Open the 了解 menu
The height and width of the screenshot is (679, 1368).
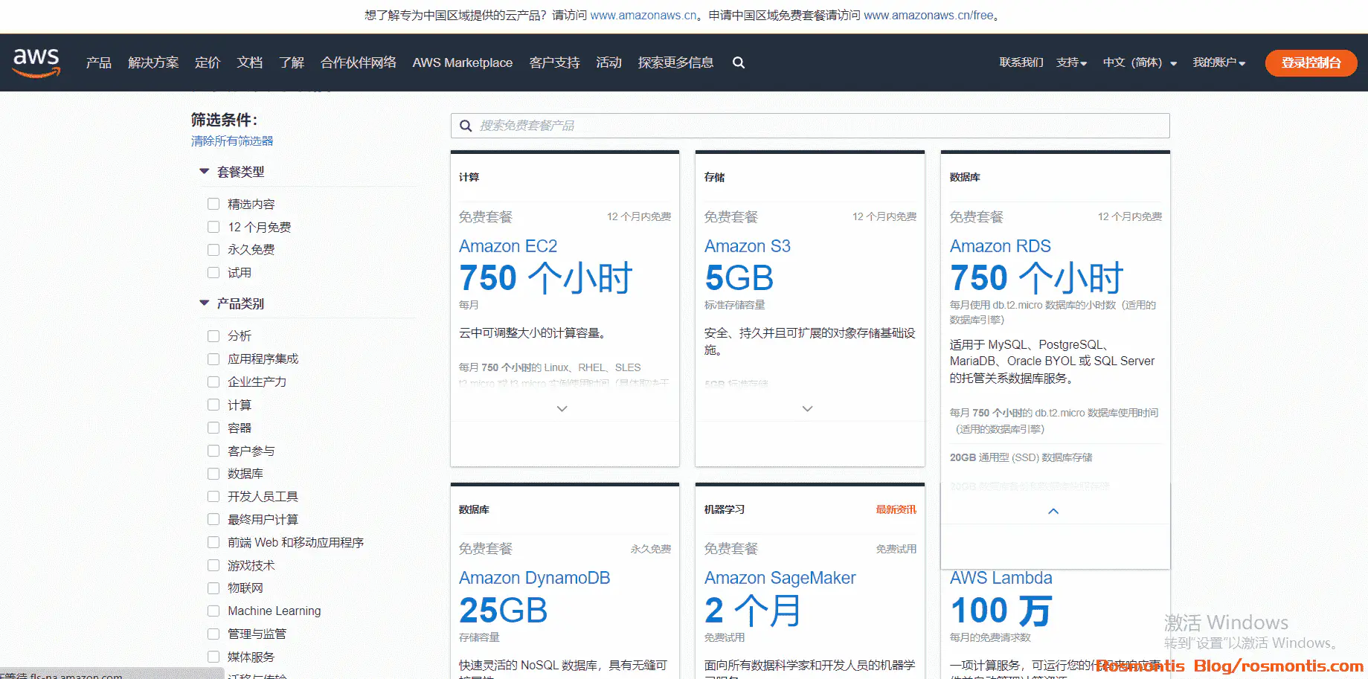(292, 62)
